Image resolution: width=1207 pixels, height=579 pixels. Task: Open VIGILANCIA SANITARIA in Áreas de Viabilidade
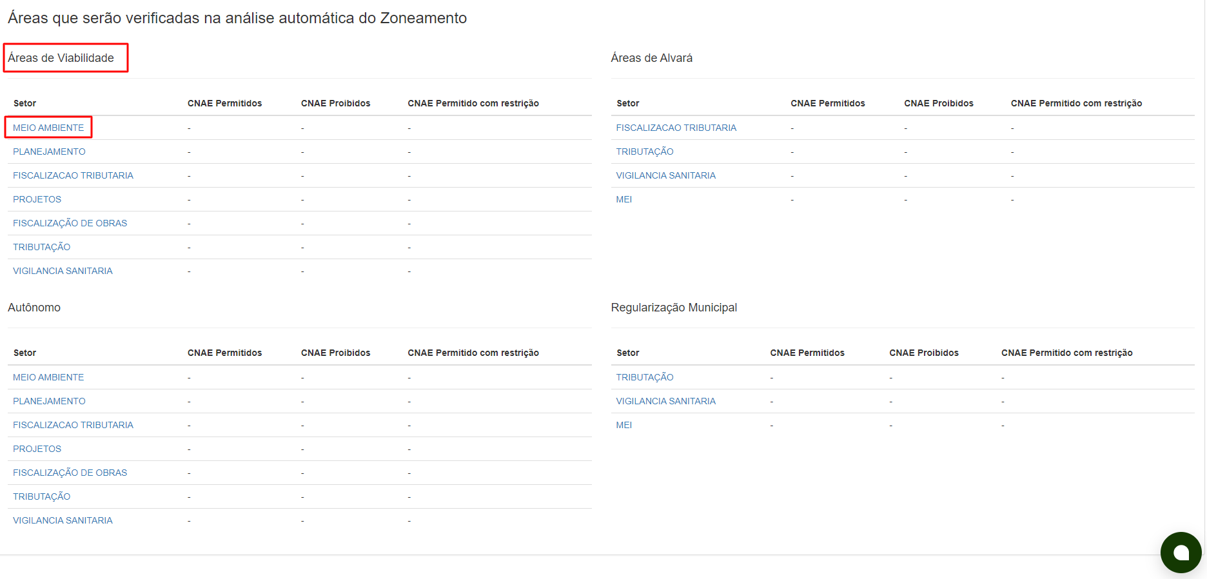coord(63,271)
